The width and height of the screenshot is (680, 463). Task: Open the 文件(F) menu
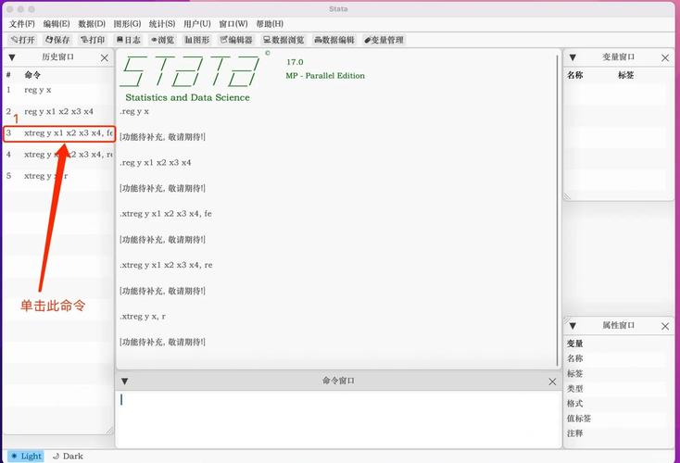pyautogui.click(x=22, y=24)
